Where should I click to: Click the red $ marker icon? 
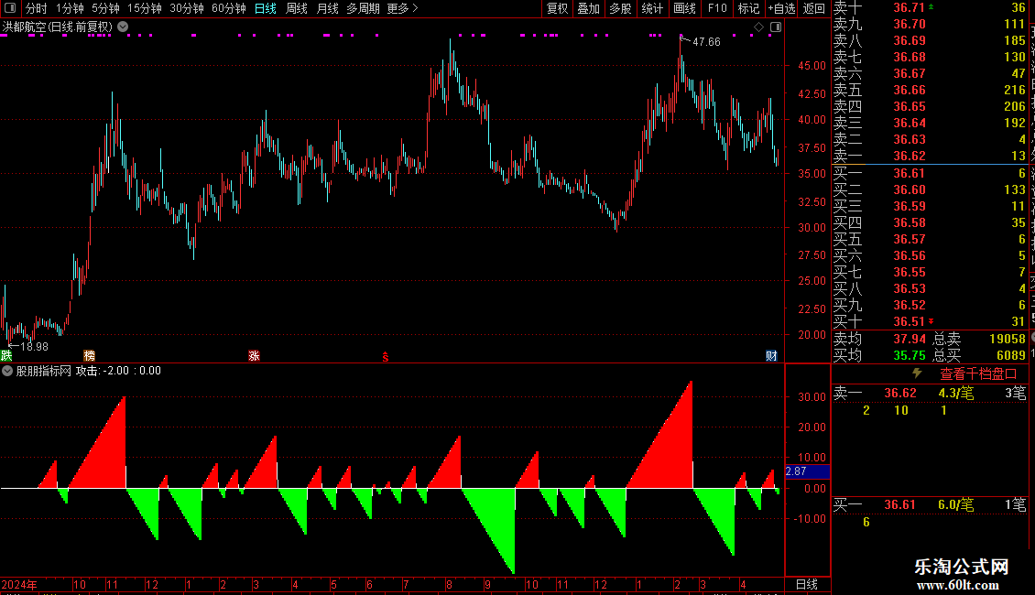coord(386,356)
